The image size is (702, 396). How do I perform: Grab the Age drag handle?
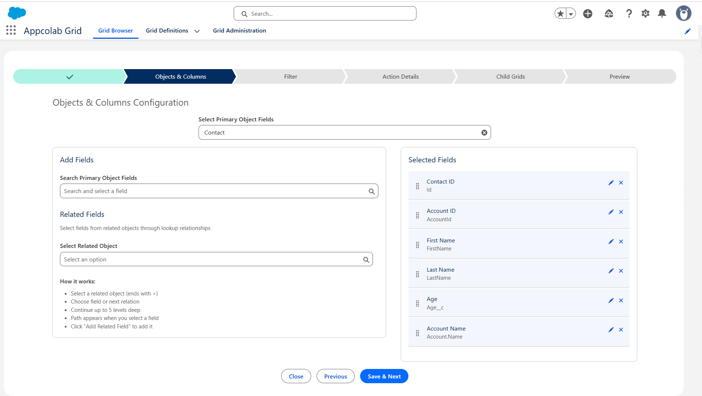click(x=418, y=303)
